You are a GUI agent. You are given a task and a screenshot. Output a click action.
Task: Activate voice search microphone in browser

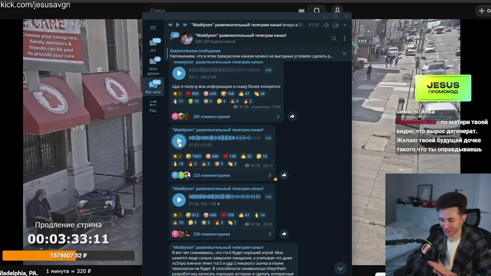[338, 11]
